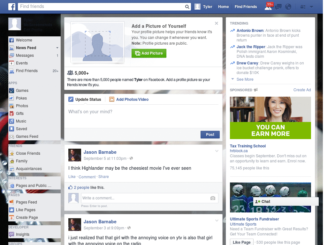The height and width of the screenshot is (245, 327).
Task: Expand See More trending topics
Action: (x=245, y=79)
